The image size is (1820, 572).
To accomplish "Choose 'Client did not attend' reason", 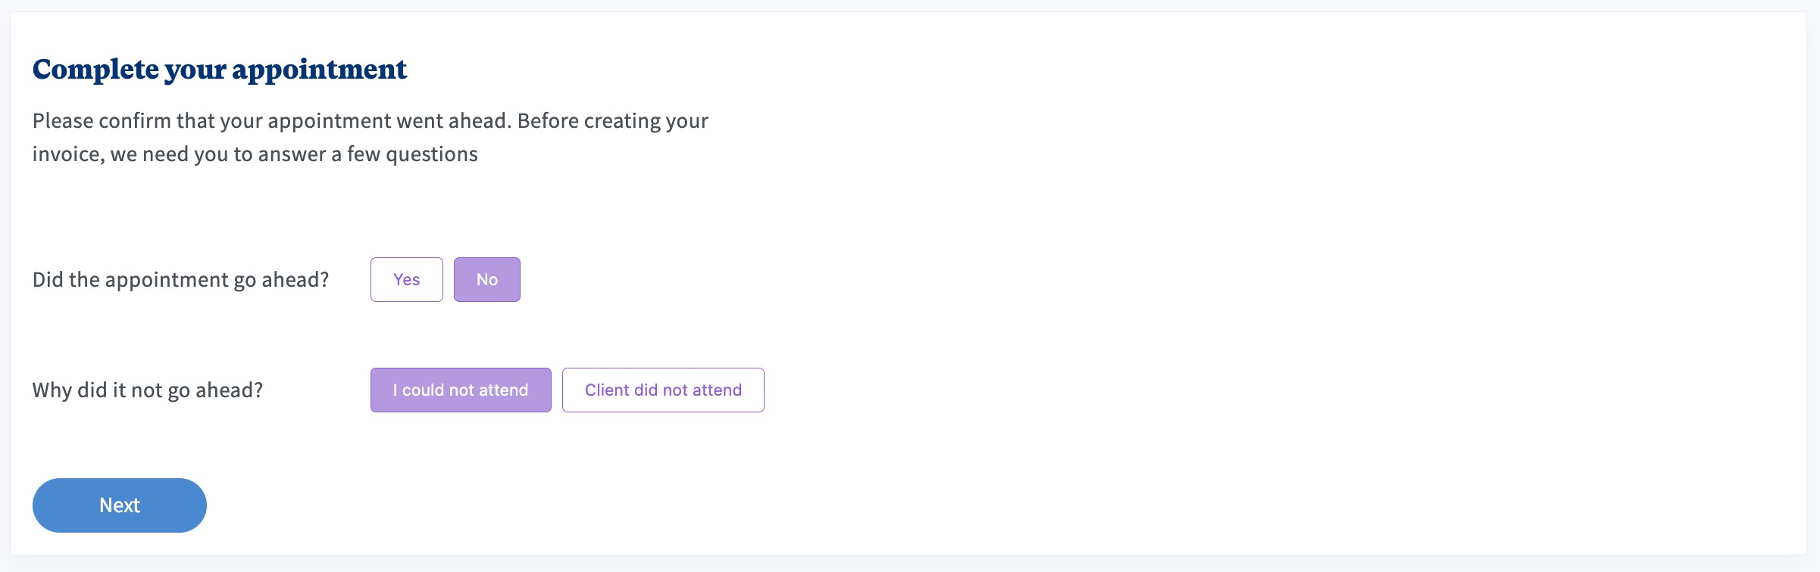I will pyautogui.click(x=662, y=390).
